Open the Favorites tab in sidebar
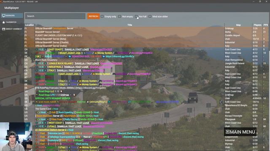270x151 pixels. click(x=12, y=22)
